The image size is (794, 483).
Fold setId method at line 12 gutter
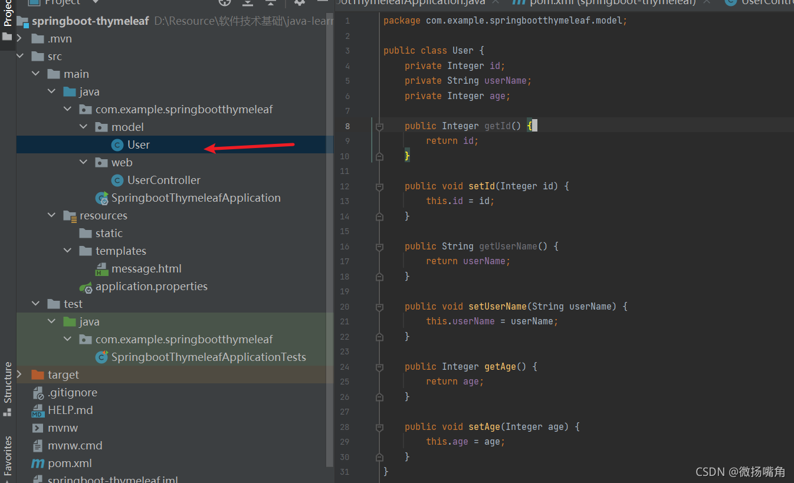point(379,186)
